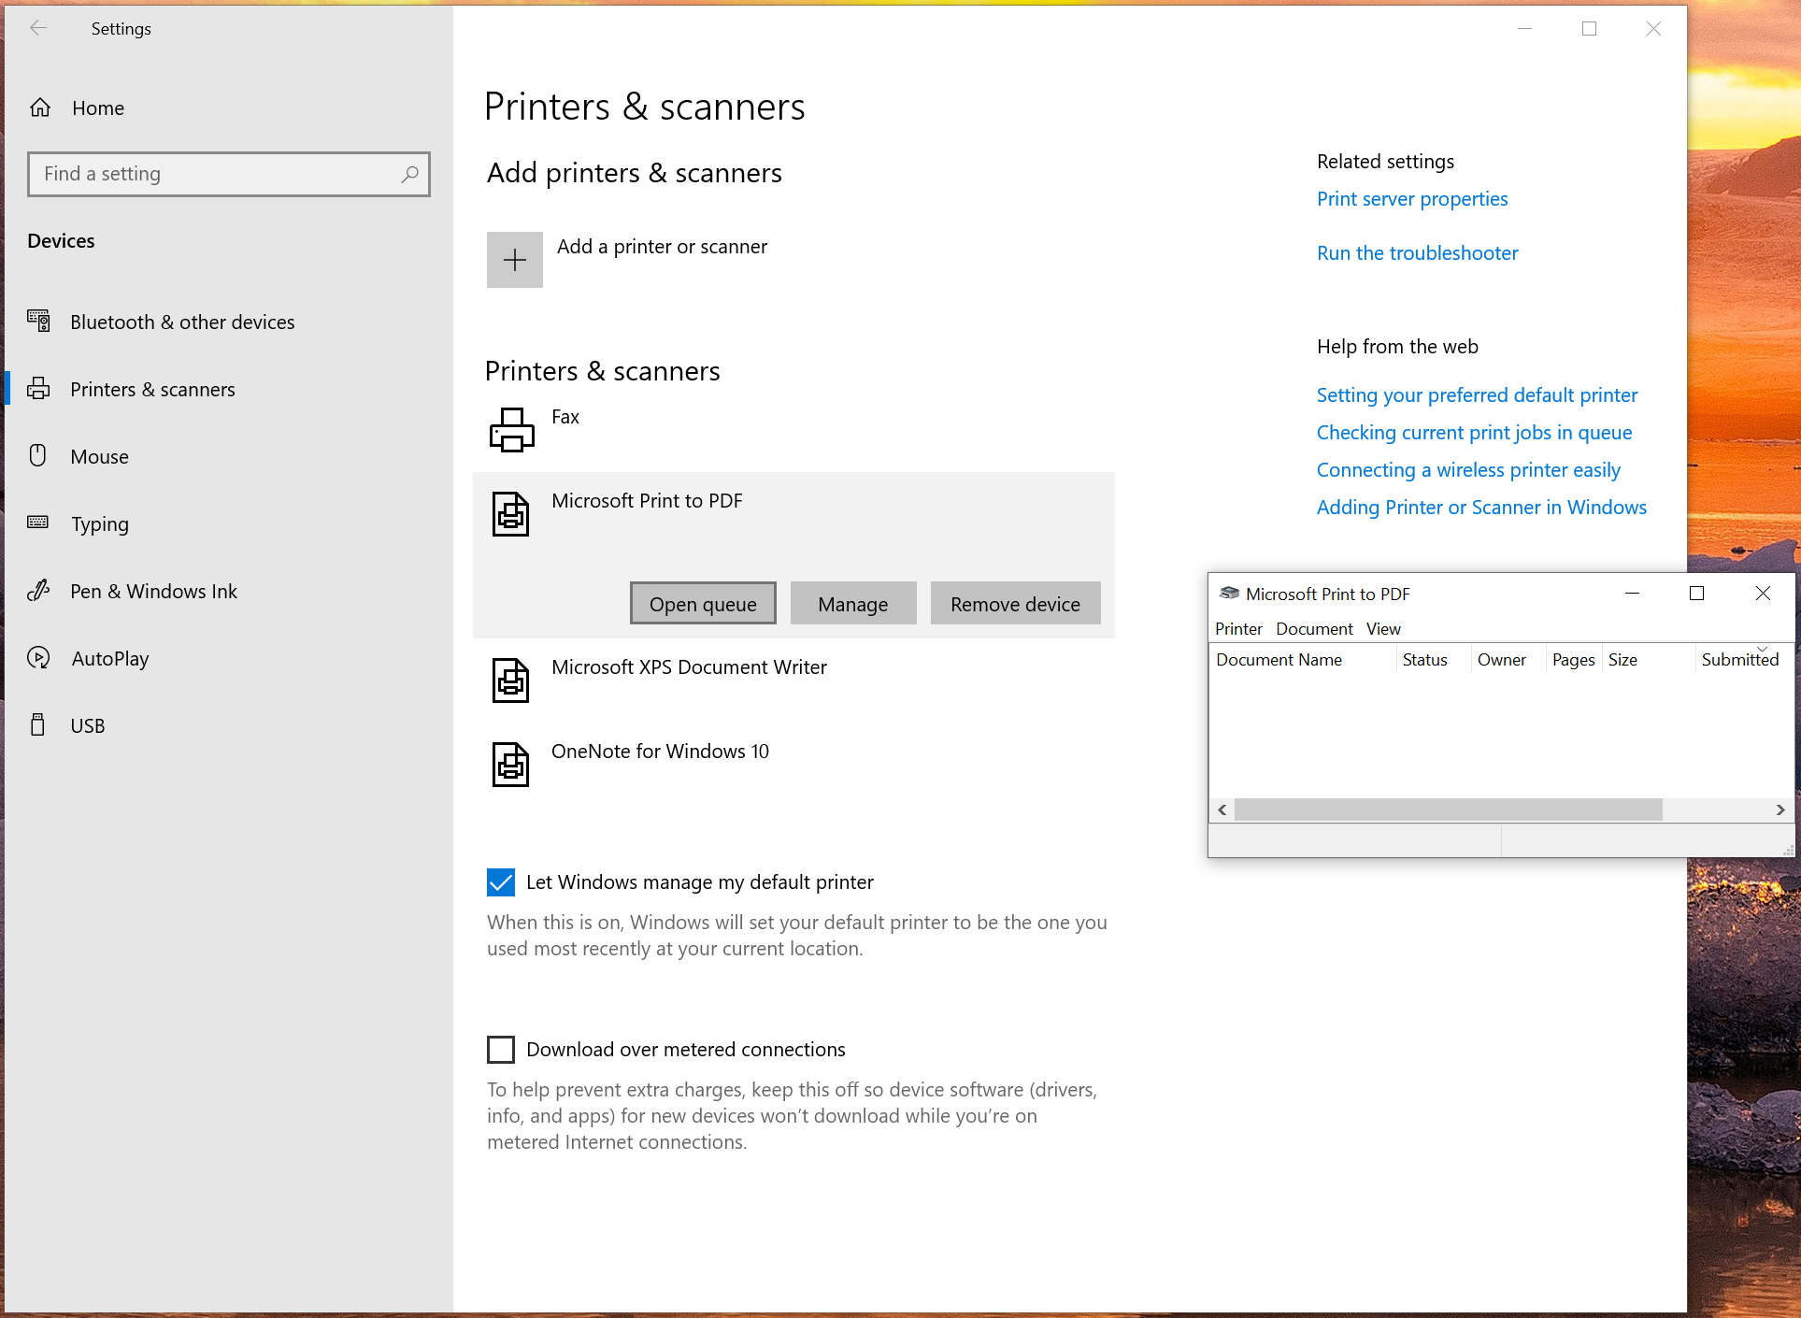
Task: Open the Document menu in queue window
Action: coord(1314,629)
